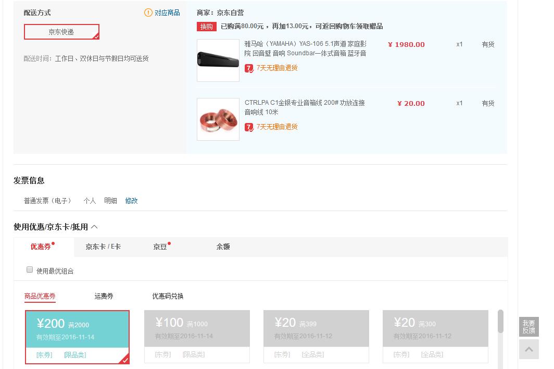This screenshot has height=369, width=554.
Task: Click the coupon list vertical scrollbar
Action: coord(500,321)
